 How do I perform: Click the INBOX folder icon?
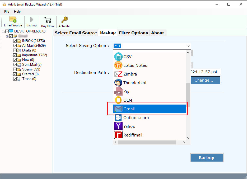(19, 41)
